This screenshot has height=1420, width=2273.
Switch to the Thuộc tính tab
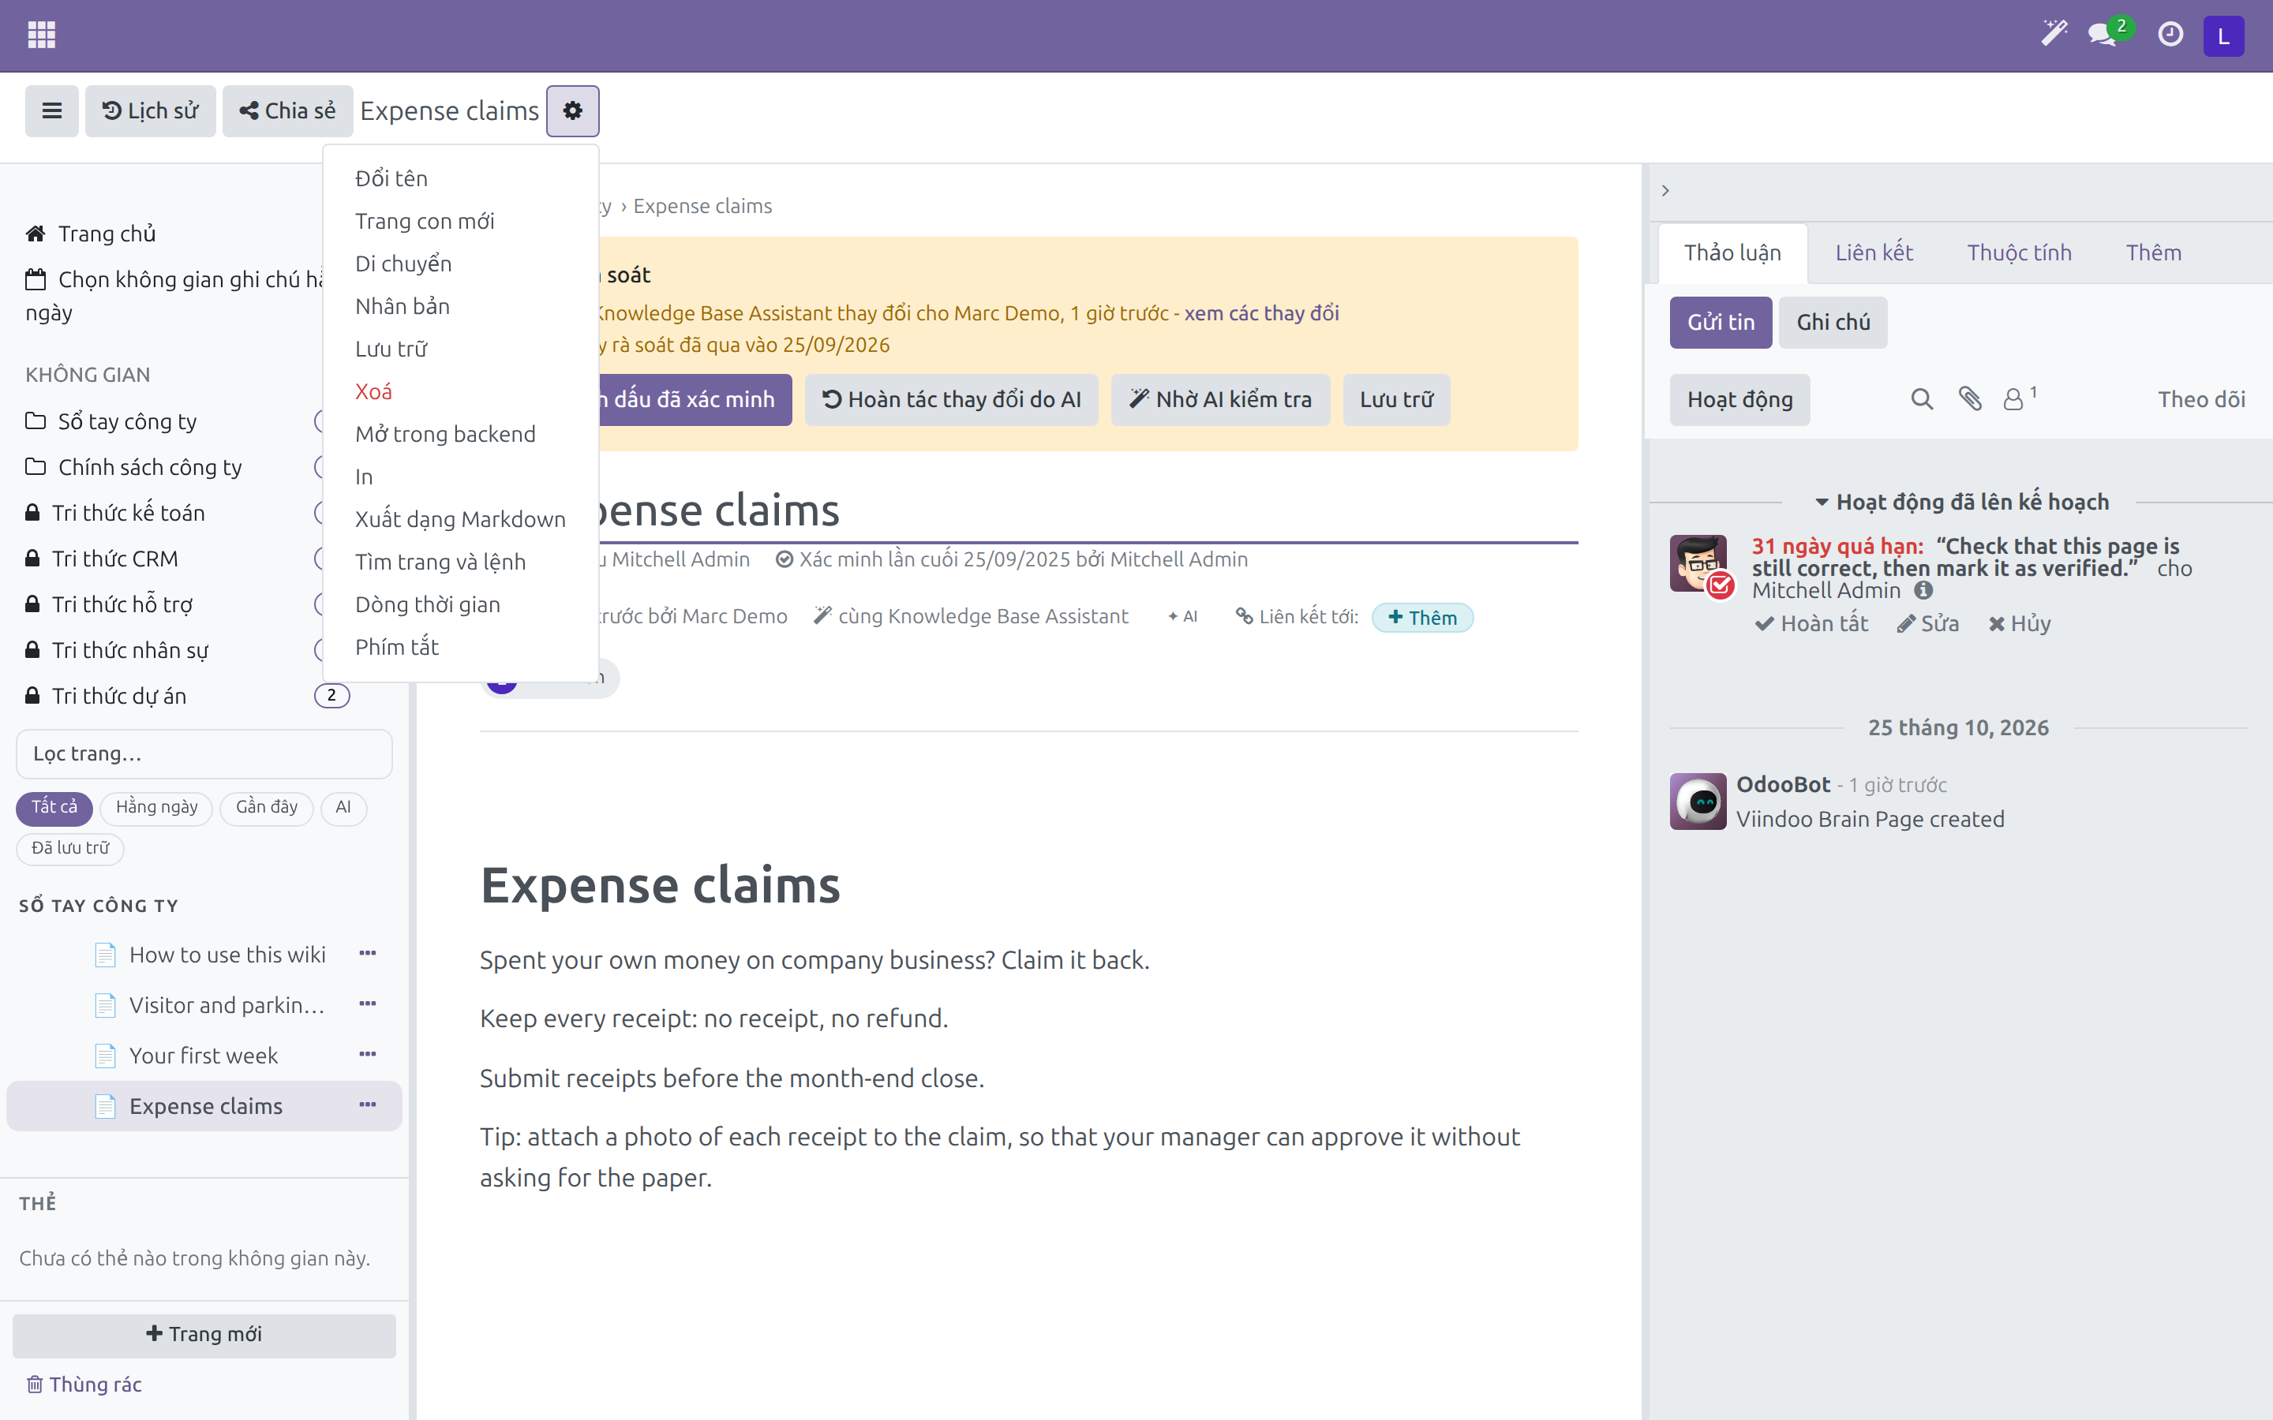2020,252
